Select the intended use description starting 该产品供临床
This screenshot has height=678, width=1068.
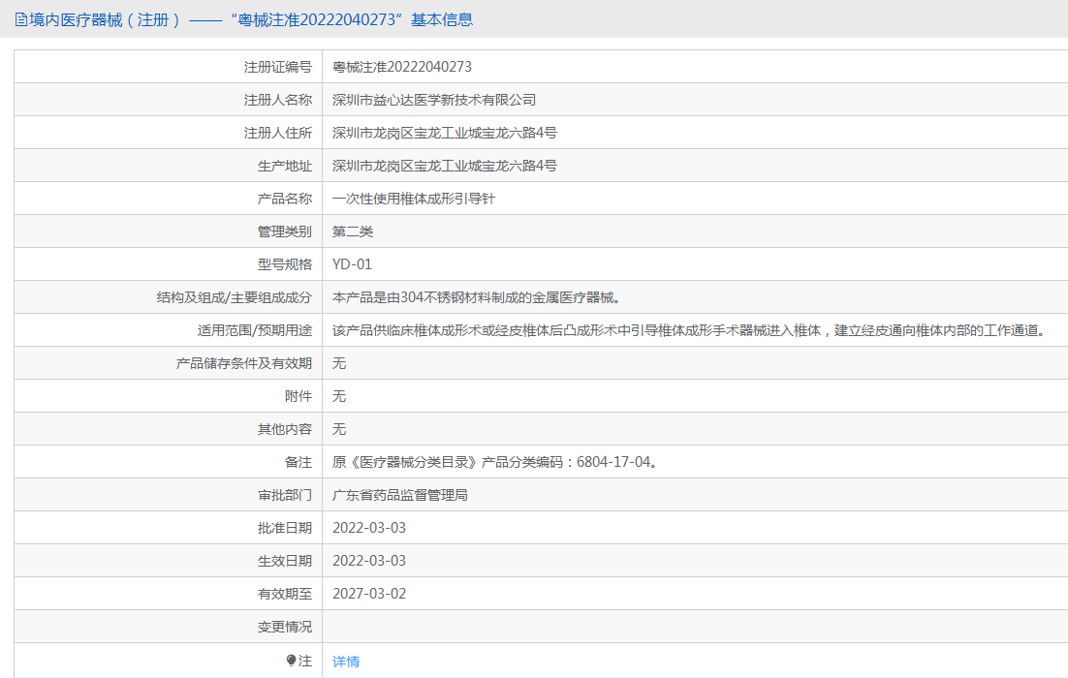point(689,330)
